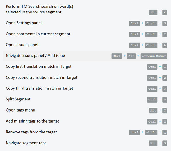This screenshot has width=171, height=151.
Task: Select the 'Open Settings panel' shortcut row
Action: pos(24,23)
